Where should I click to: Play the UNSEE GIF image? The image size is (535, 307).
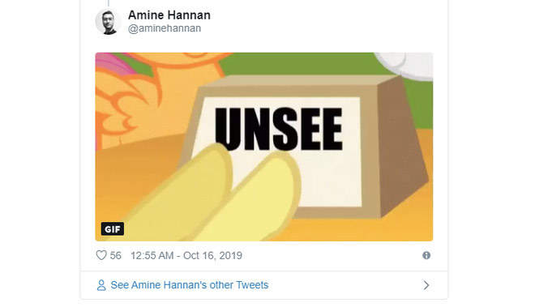[264, 147]
